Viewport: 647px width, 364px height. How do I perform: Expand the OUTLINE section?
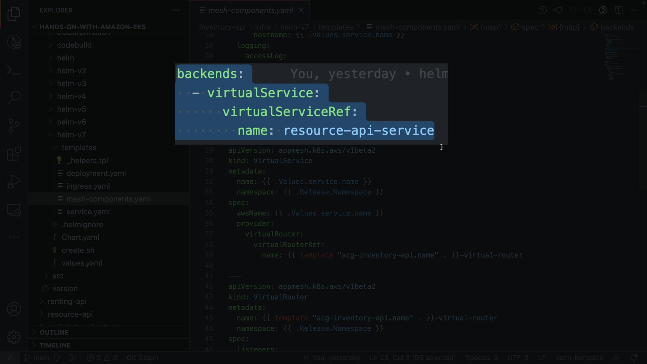point(54,332)
